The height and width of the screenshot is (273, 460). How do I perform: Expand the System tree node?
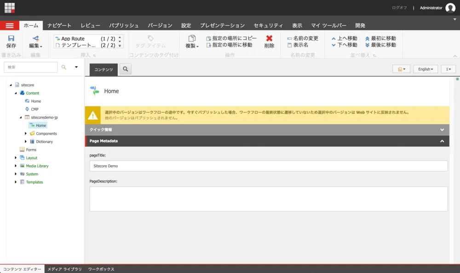tap(16, 174)
